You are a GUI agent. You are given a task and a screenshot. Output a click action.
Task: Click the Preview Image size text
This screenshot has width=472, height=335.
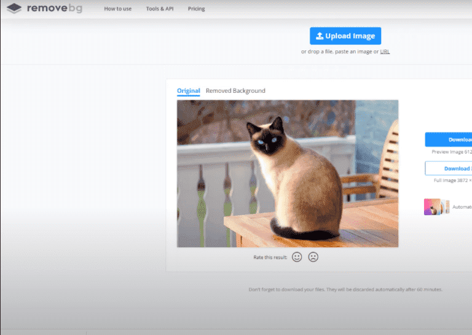coord(452,151)
